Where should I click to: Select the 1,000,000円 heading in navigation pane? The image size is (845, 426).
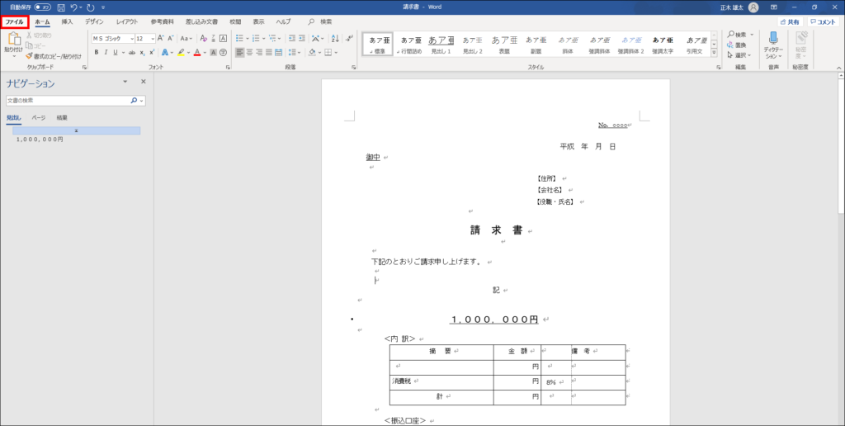40,140
